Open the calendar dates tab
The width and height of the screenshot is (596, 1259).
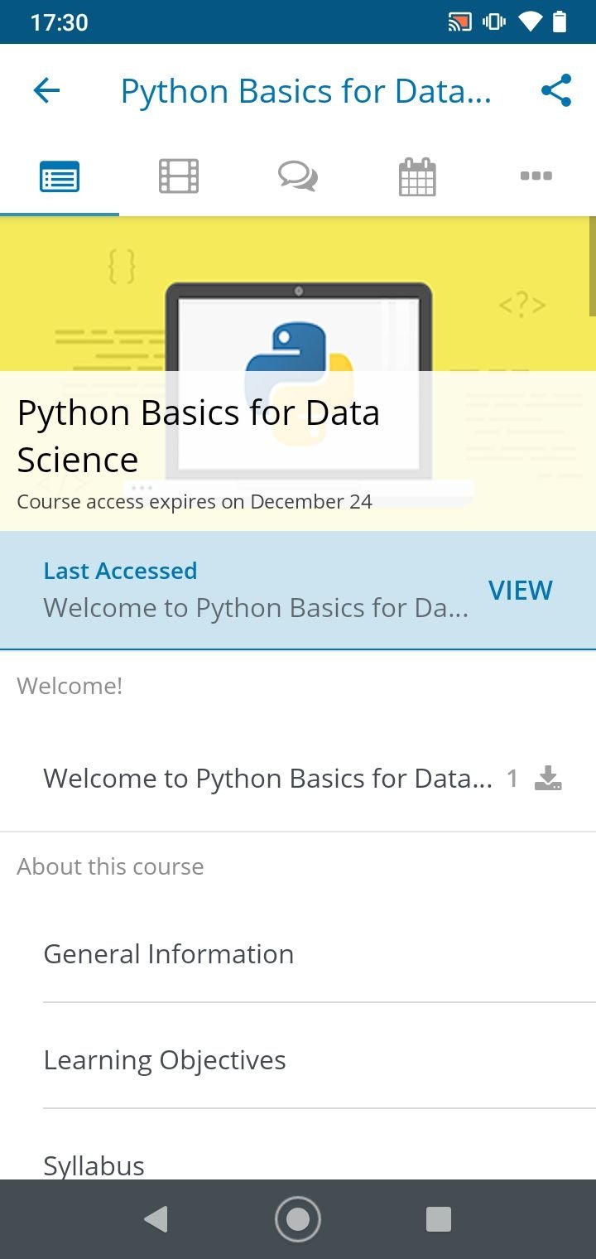417,176
